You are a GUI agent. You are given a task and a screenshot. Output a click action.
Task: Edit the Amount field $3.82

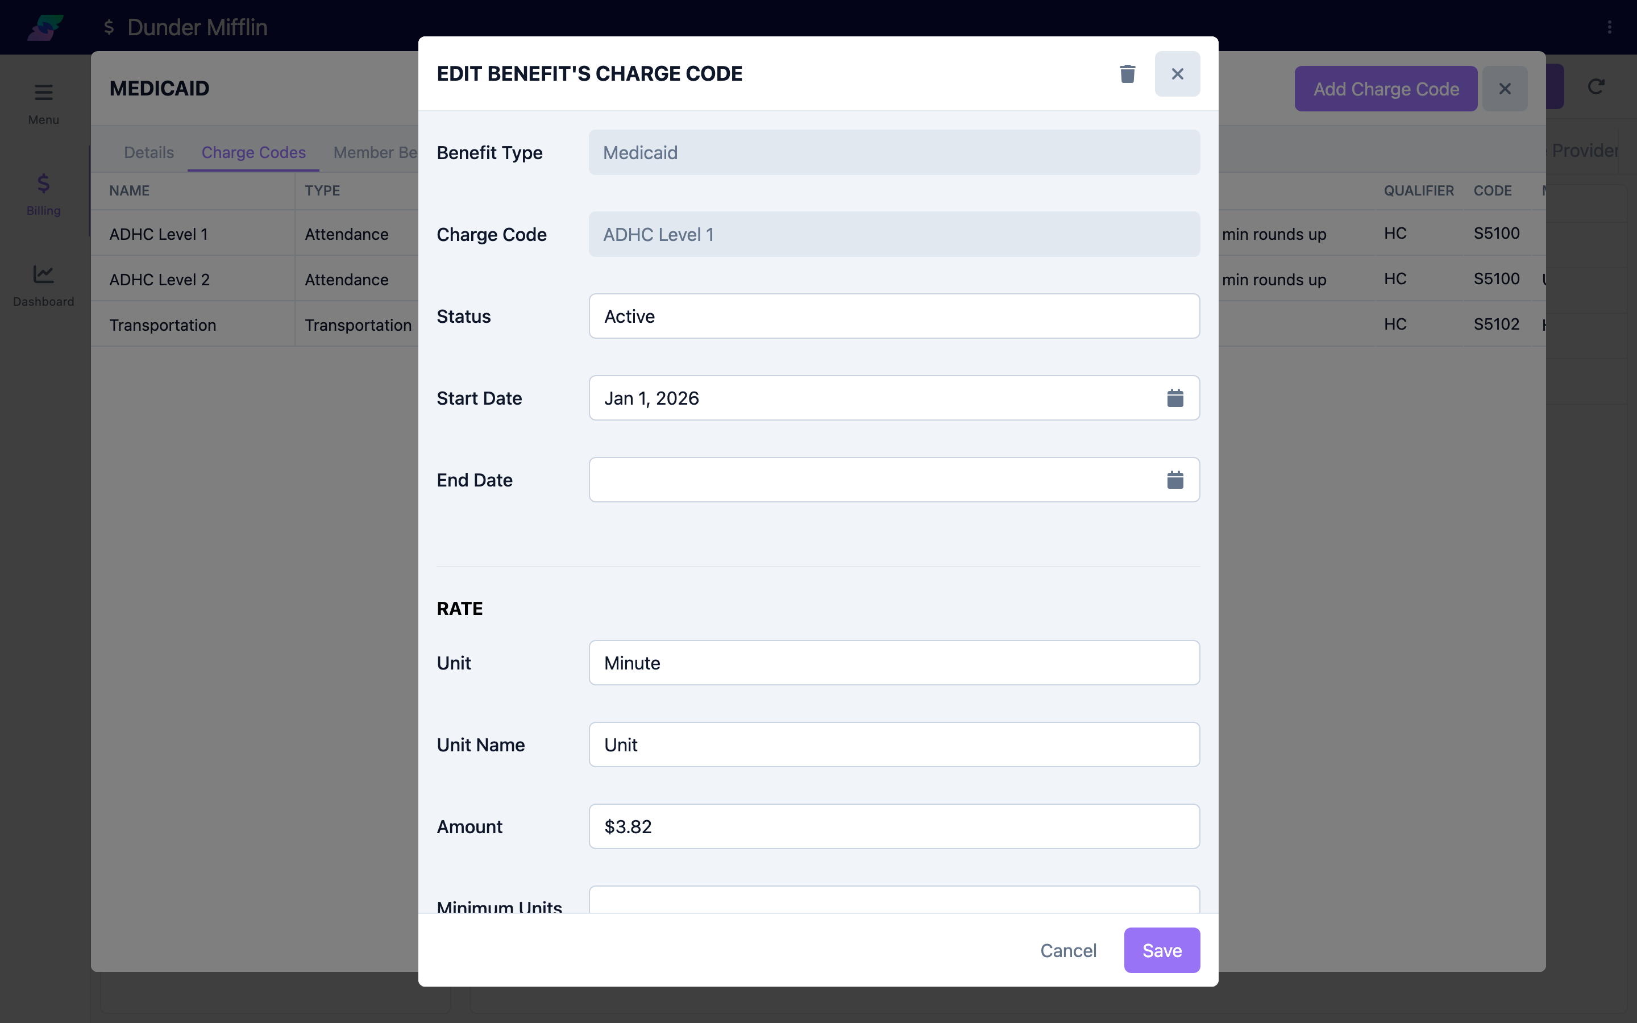pyautogui.click(x=894, y=826)
